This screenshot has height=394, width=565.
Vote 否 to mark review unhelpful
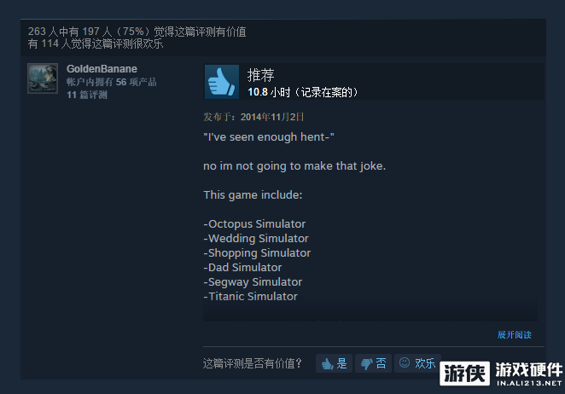373,363
